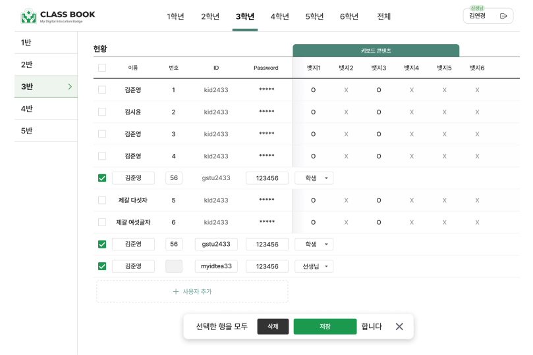Click the 키보드 콘텐츠 green header
This screenshot has height=355, width=533.
(376, 51)
